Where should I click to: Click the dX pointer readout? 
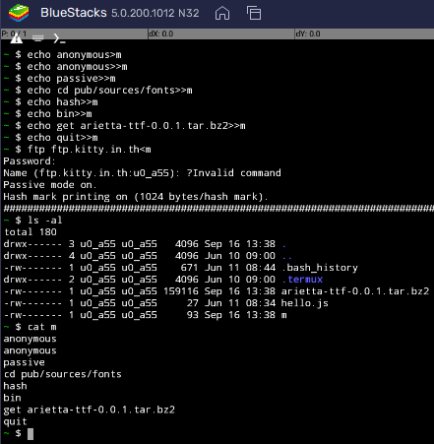click(x=160, y=33)
